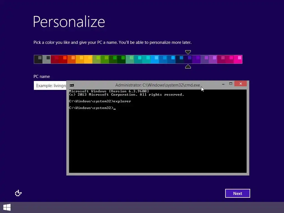Open the cmd window system menu icon
This screenshot has width=284, height=213.
click(72, 85)
